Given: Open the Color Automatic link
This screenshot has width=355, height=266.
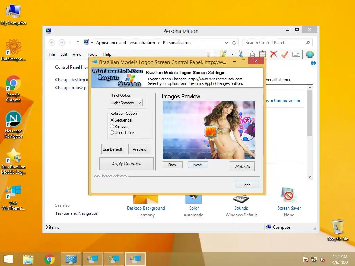Looking at the screenshot, I should click(193, 208).
